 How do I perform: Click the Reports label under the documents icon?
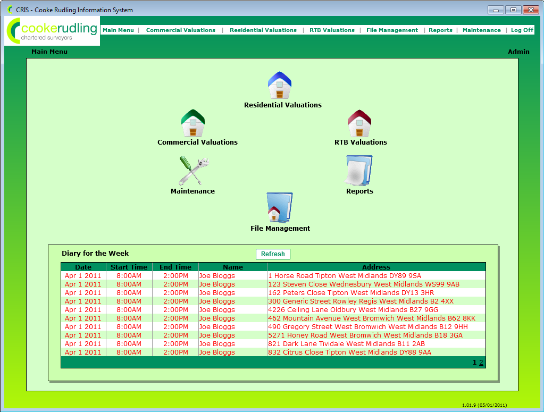[360, 191]
